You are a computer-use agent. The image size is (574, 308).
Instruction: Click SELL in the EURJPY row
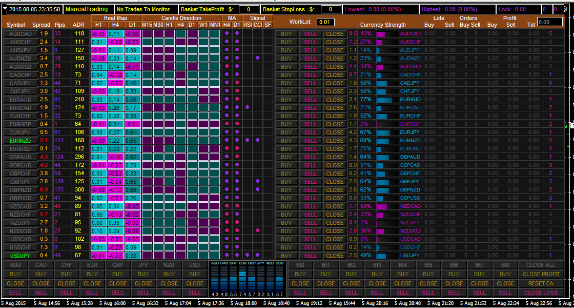point(310,132)
